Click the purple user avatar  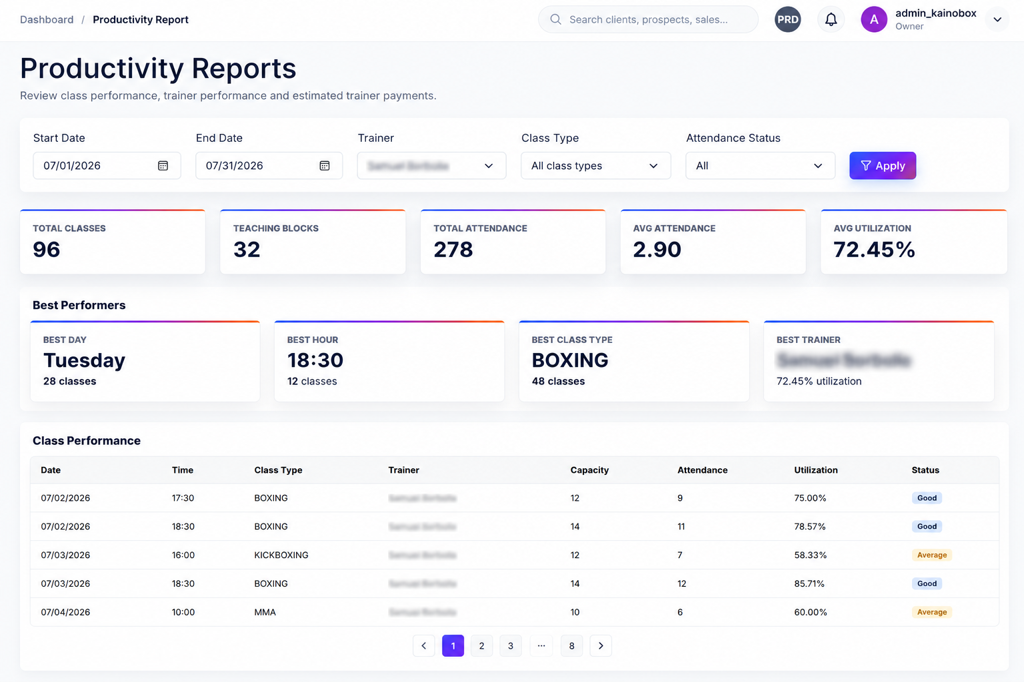tap(874, 19)
